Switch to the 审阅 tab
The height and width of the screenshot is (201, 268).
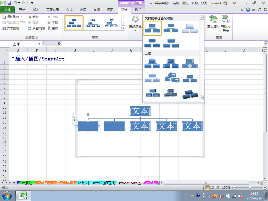[x=97, y=10]
